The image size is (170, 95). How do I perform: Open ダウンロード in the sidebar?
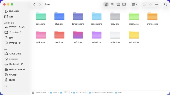coord(13,43)
